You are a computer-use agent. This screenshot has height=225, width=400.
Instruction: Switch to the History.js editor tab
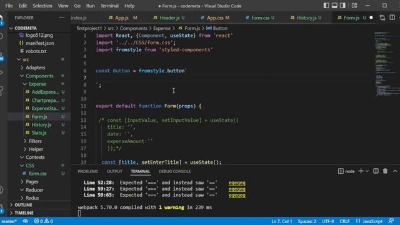point(306,17)
